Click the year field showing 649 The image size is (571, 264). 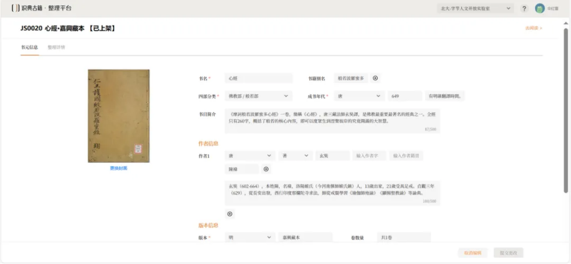point(405,96)
